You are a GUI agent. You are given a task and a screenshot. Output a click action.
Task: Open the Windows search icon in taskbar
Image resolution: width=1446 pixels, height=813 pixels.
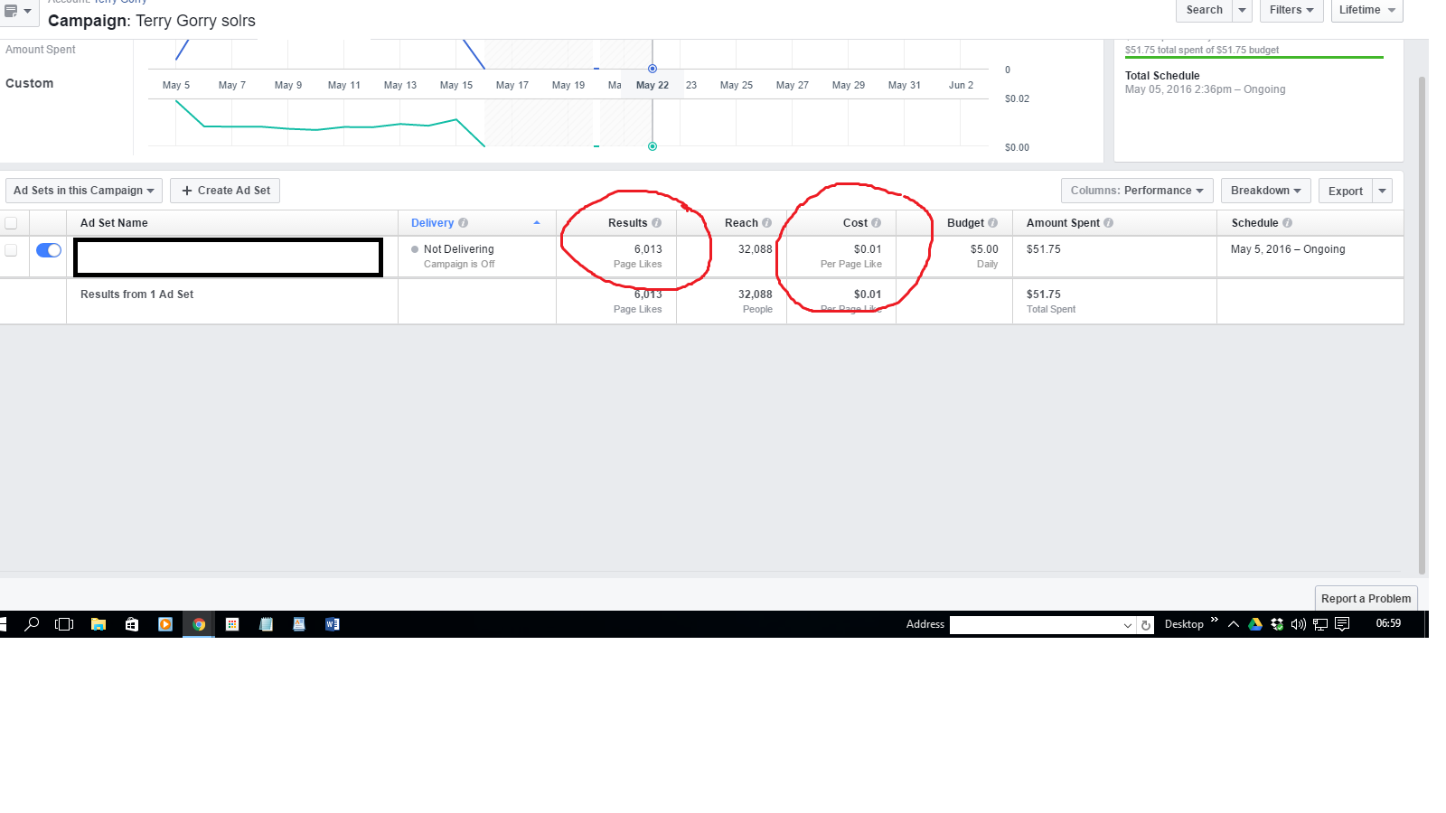32,623
